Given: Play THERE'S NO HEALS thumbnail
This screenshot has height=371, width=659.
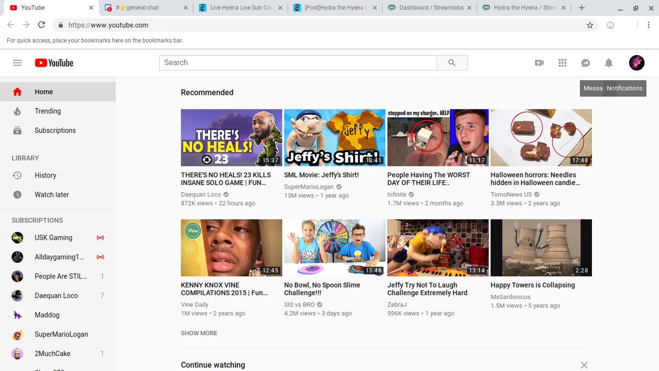Looking at the screenshot, I should click(x=231, y=137).
